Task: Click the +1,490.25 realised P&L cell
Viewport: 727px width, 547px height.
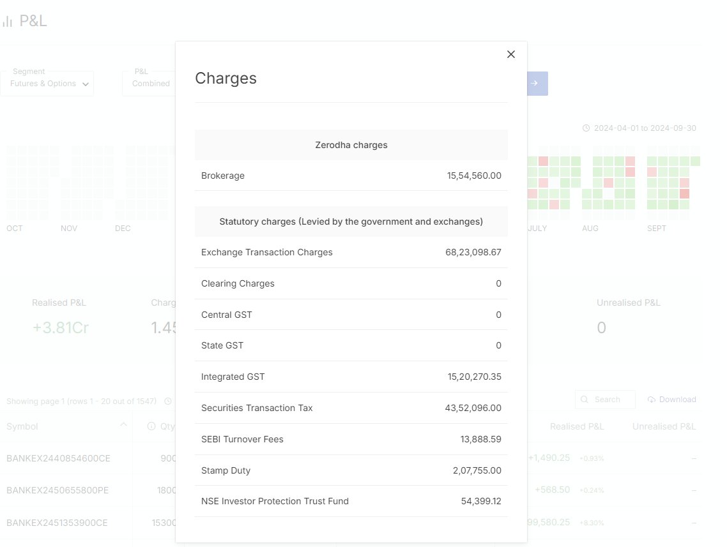Action: click(x=549, y=458)
